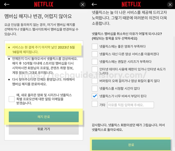Screen dimensions: 175x151
Task: Click the '이유를 직접 입력해 주세요' text field
Action: [x=131, y=105]
